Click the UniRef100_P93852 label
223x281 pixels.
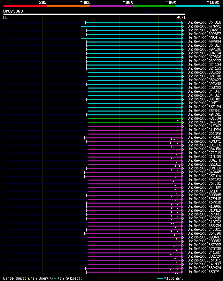(204, 241)
